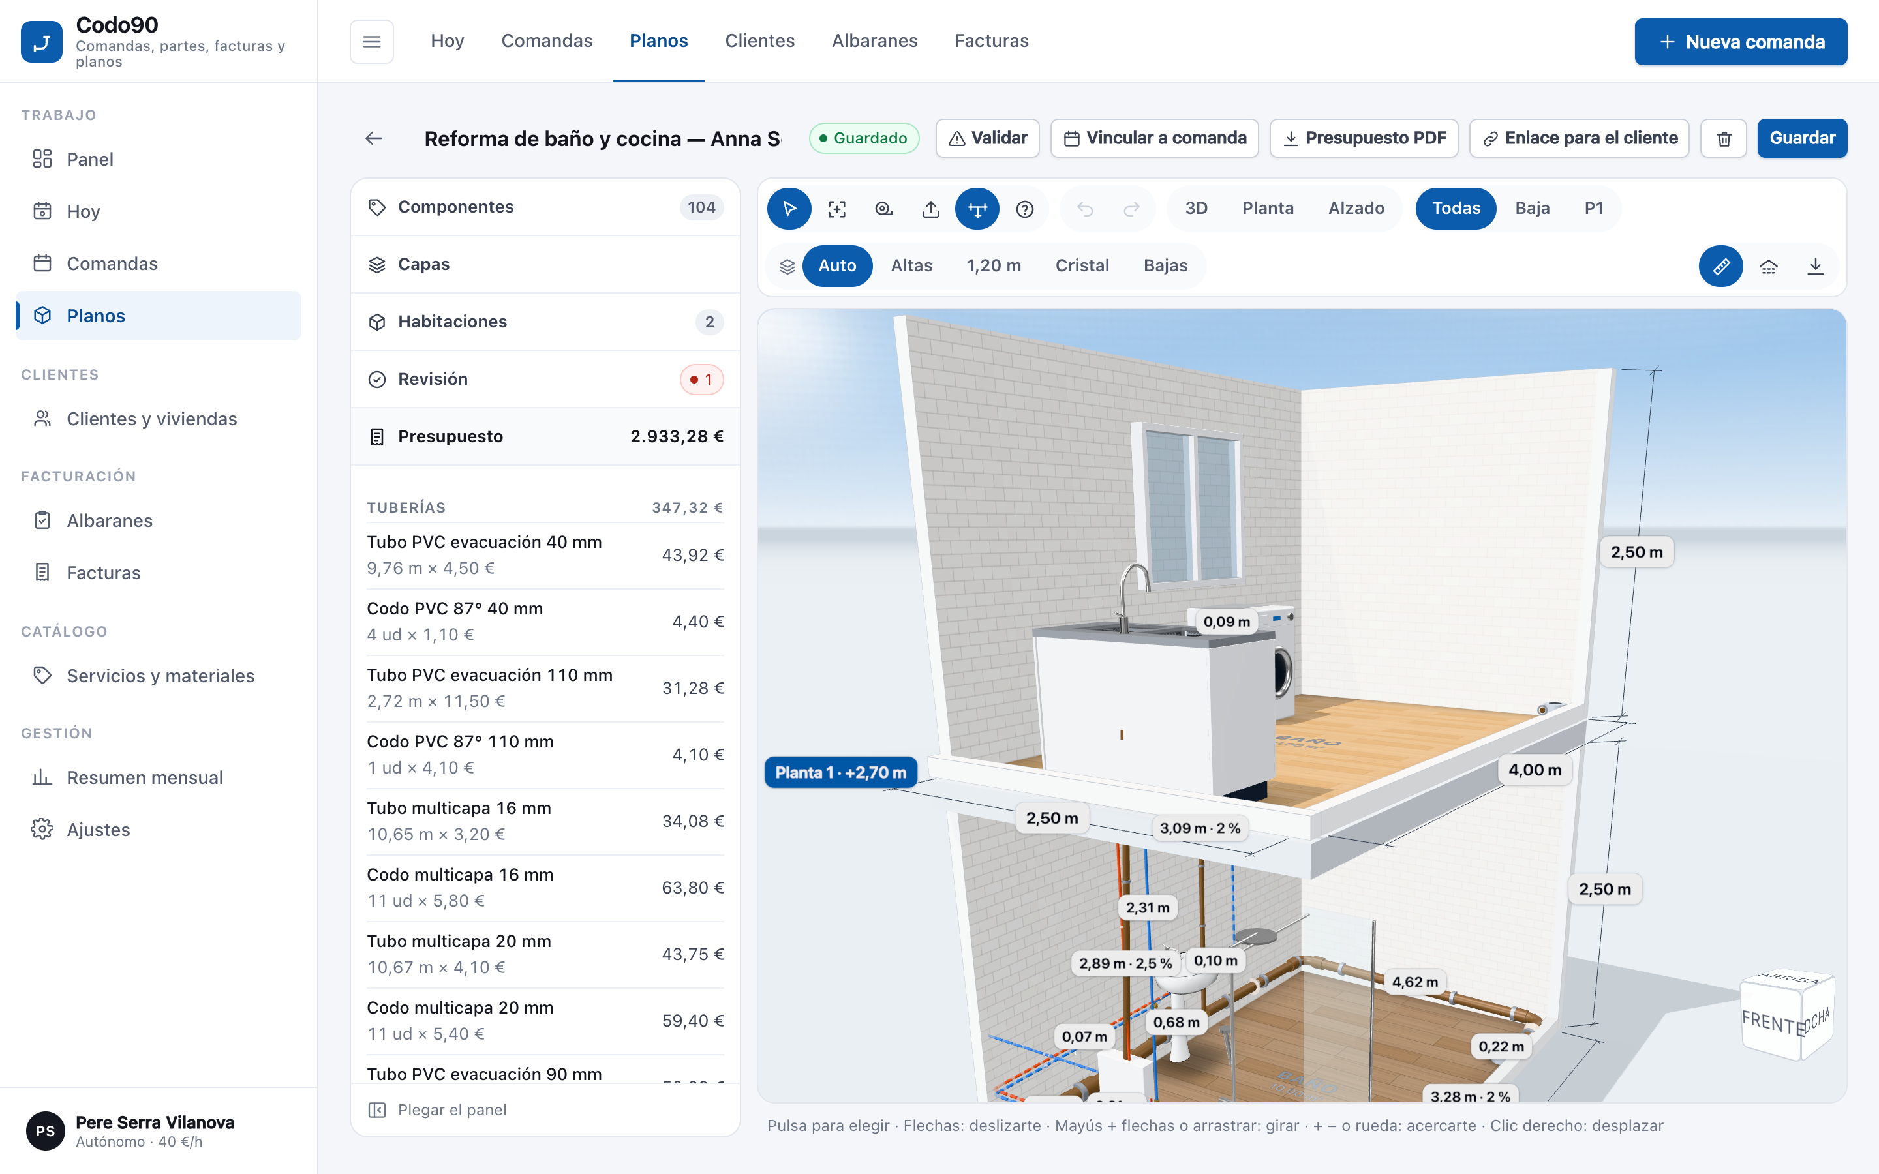The height and width of the screenshot is (1174, 1879).
Task: Click the redo arrow
Action: pos(1131,209)
